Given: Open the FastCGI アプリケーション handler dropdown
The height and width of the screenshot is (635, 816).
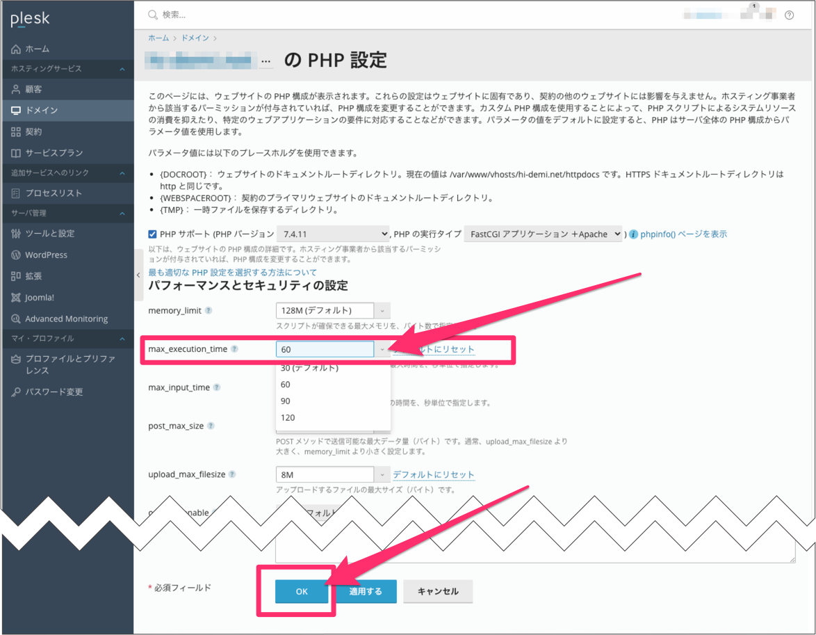Looking at the screenshot, I should (542, 234).
